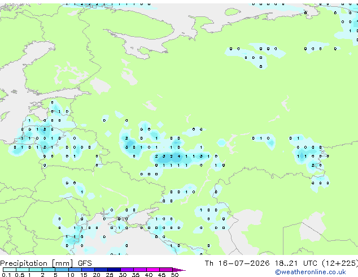Pick the dark blue swatch between 25 and 30
Screen dimensions: 358x277
114,270
